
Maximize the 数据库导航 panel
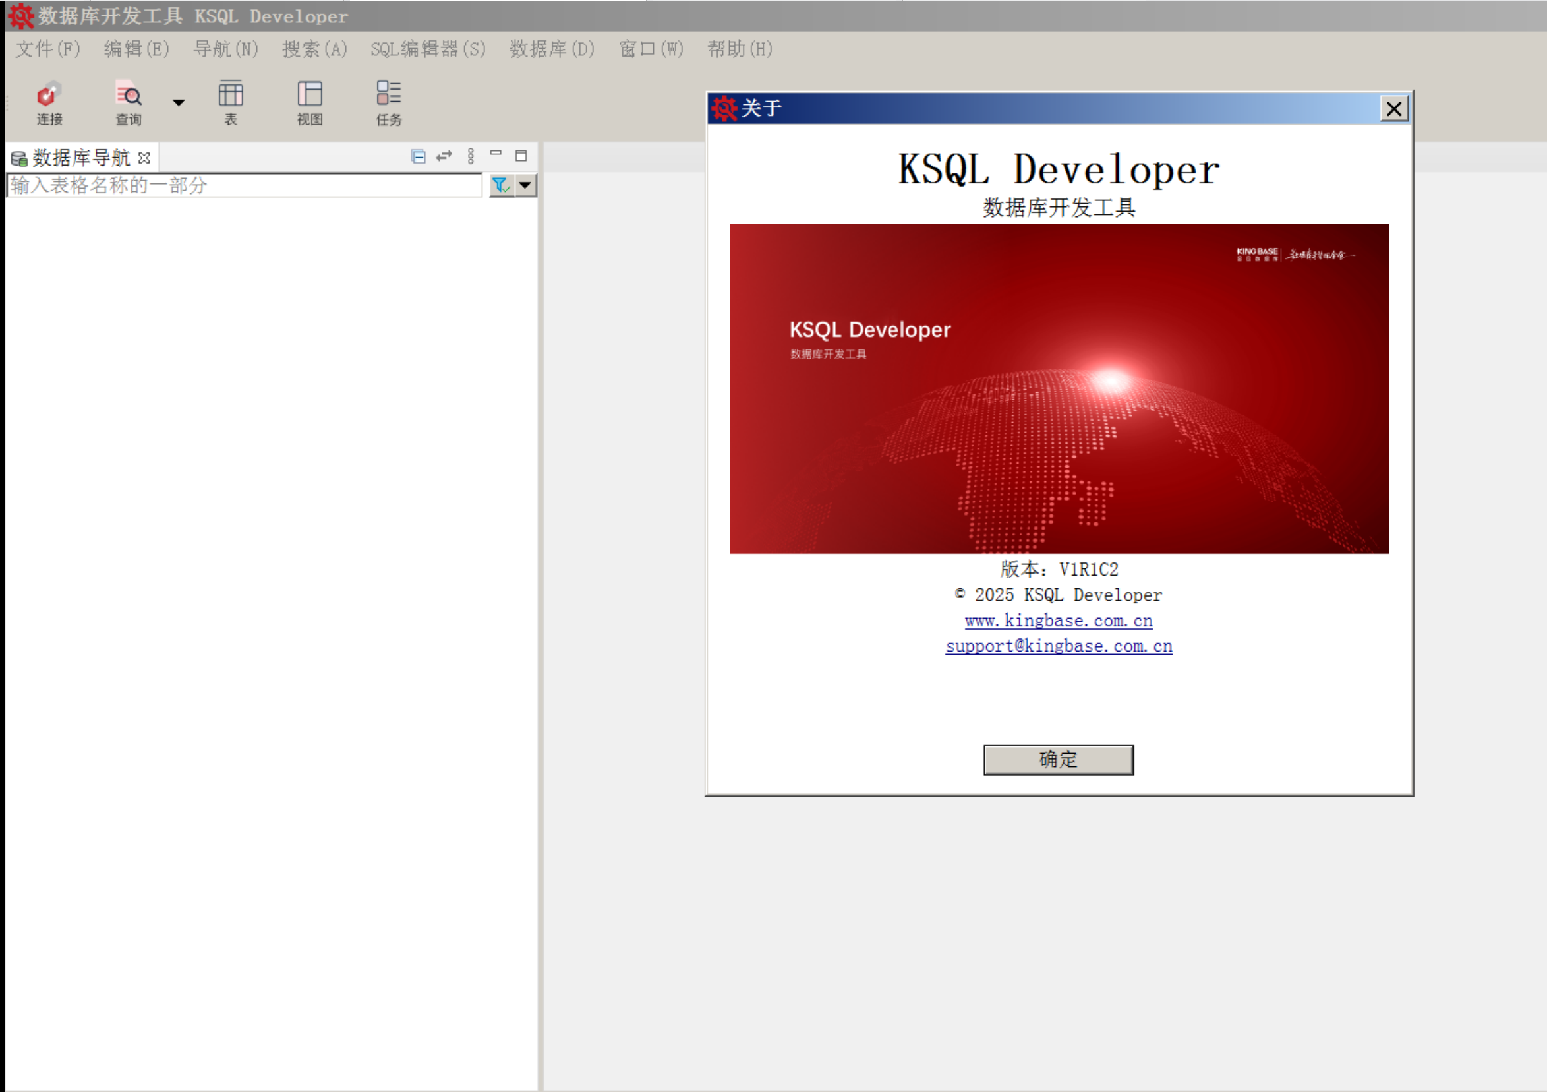click(x=521, y=156)
